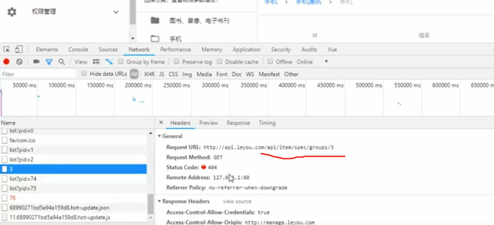Toggle the device emulation toolbar
Image resolution: width=494 pixels, height=225 pixels.
point(19,49)
